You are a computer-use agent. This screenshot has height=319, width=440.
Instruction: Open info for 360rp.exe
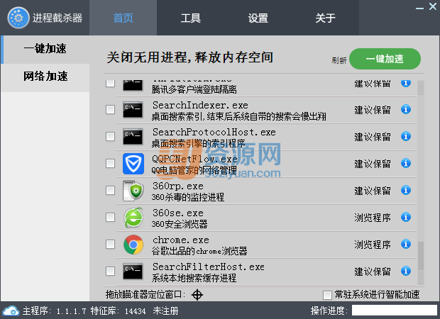(406, 190)
